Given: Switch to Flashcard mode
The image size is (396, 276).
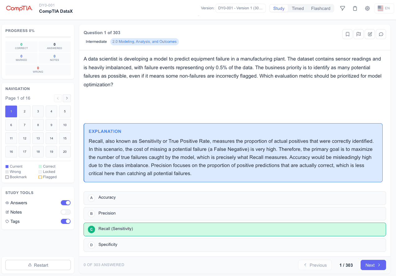Looking at the screenshot, I should click(x=320, y=8).
